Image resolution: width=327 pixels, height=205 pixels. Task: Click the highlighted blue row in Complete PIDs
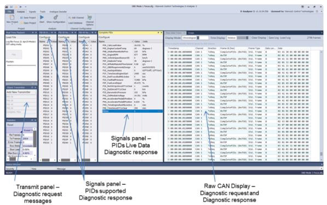coord(133,112)
